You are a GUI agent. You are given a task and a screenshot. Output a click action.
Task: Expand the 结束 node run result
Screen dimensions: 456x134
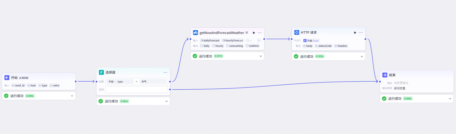pyautogui.click(x=450, y=99)
